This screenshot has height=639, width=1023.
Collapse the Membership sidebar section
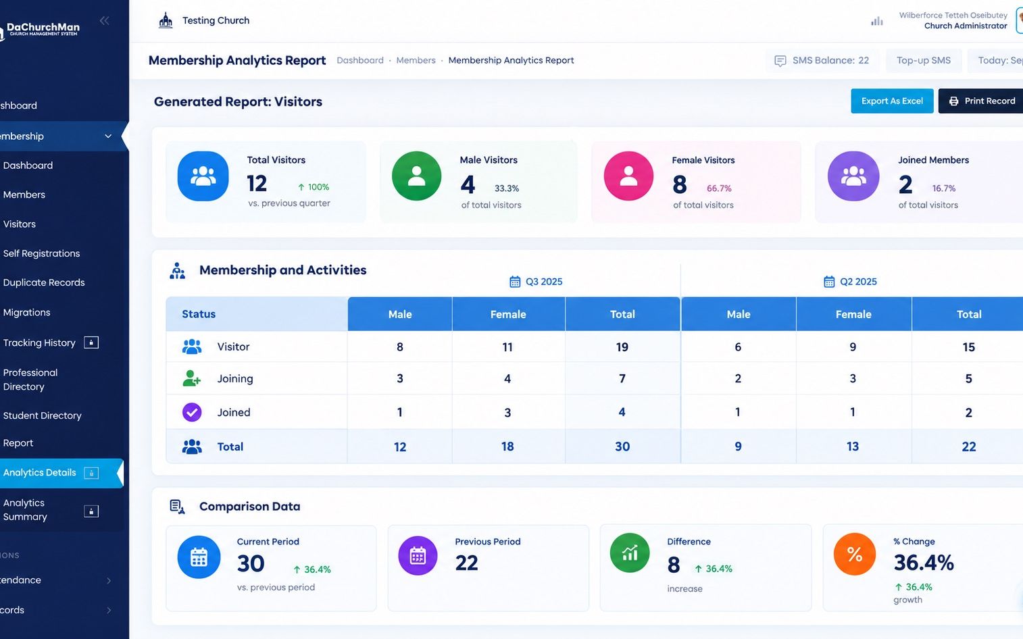pos(108,136)
